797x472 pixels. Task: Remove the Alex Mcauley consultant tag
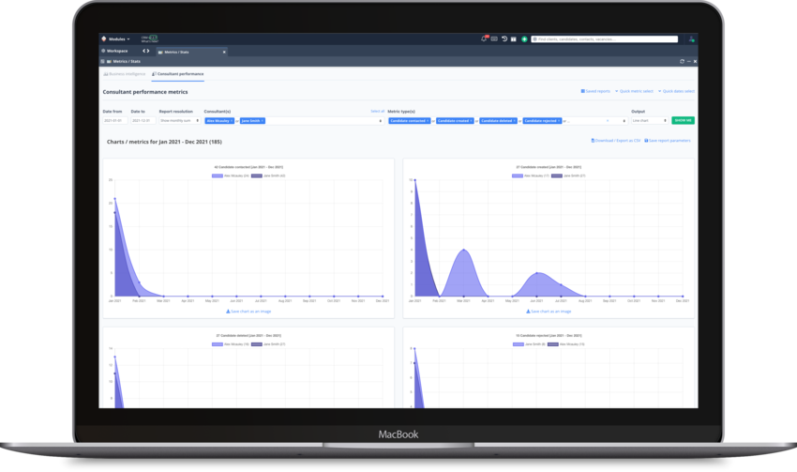[232, 121]
